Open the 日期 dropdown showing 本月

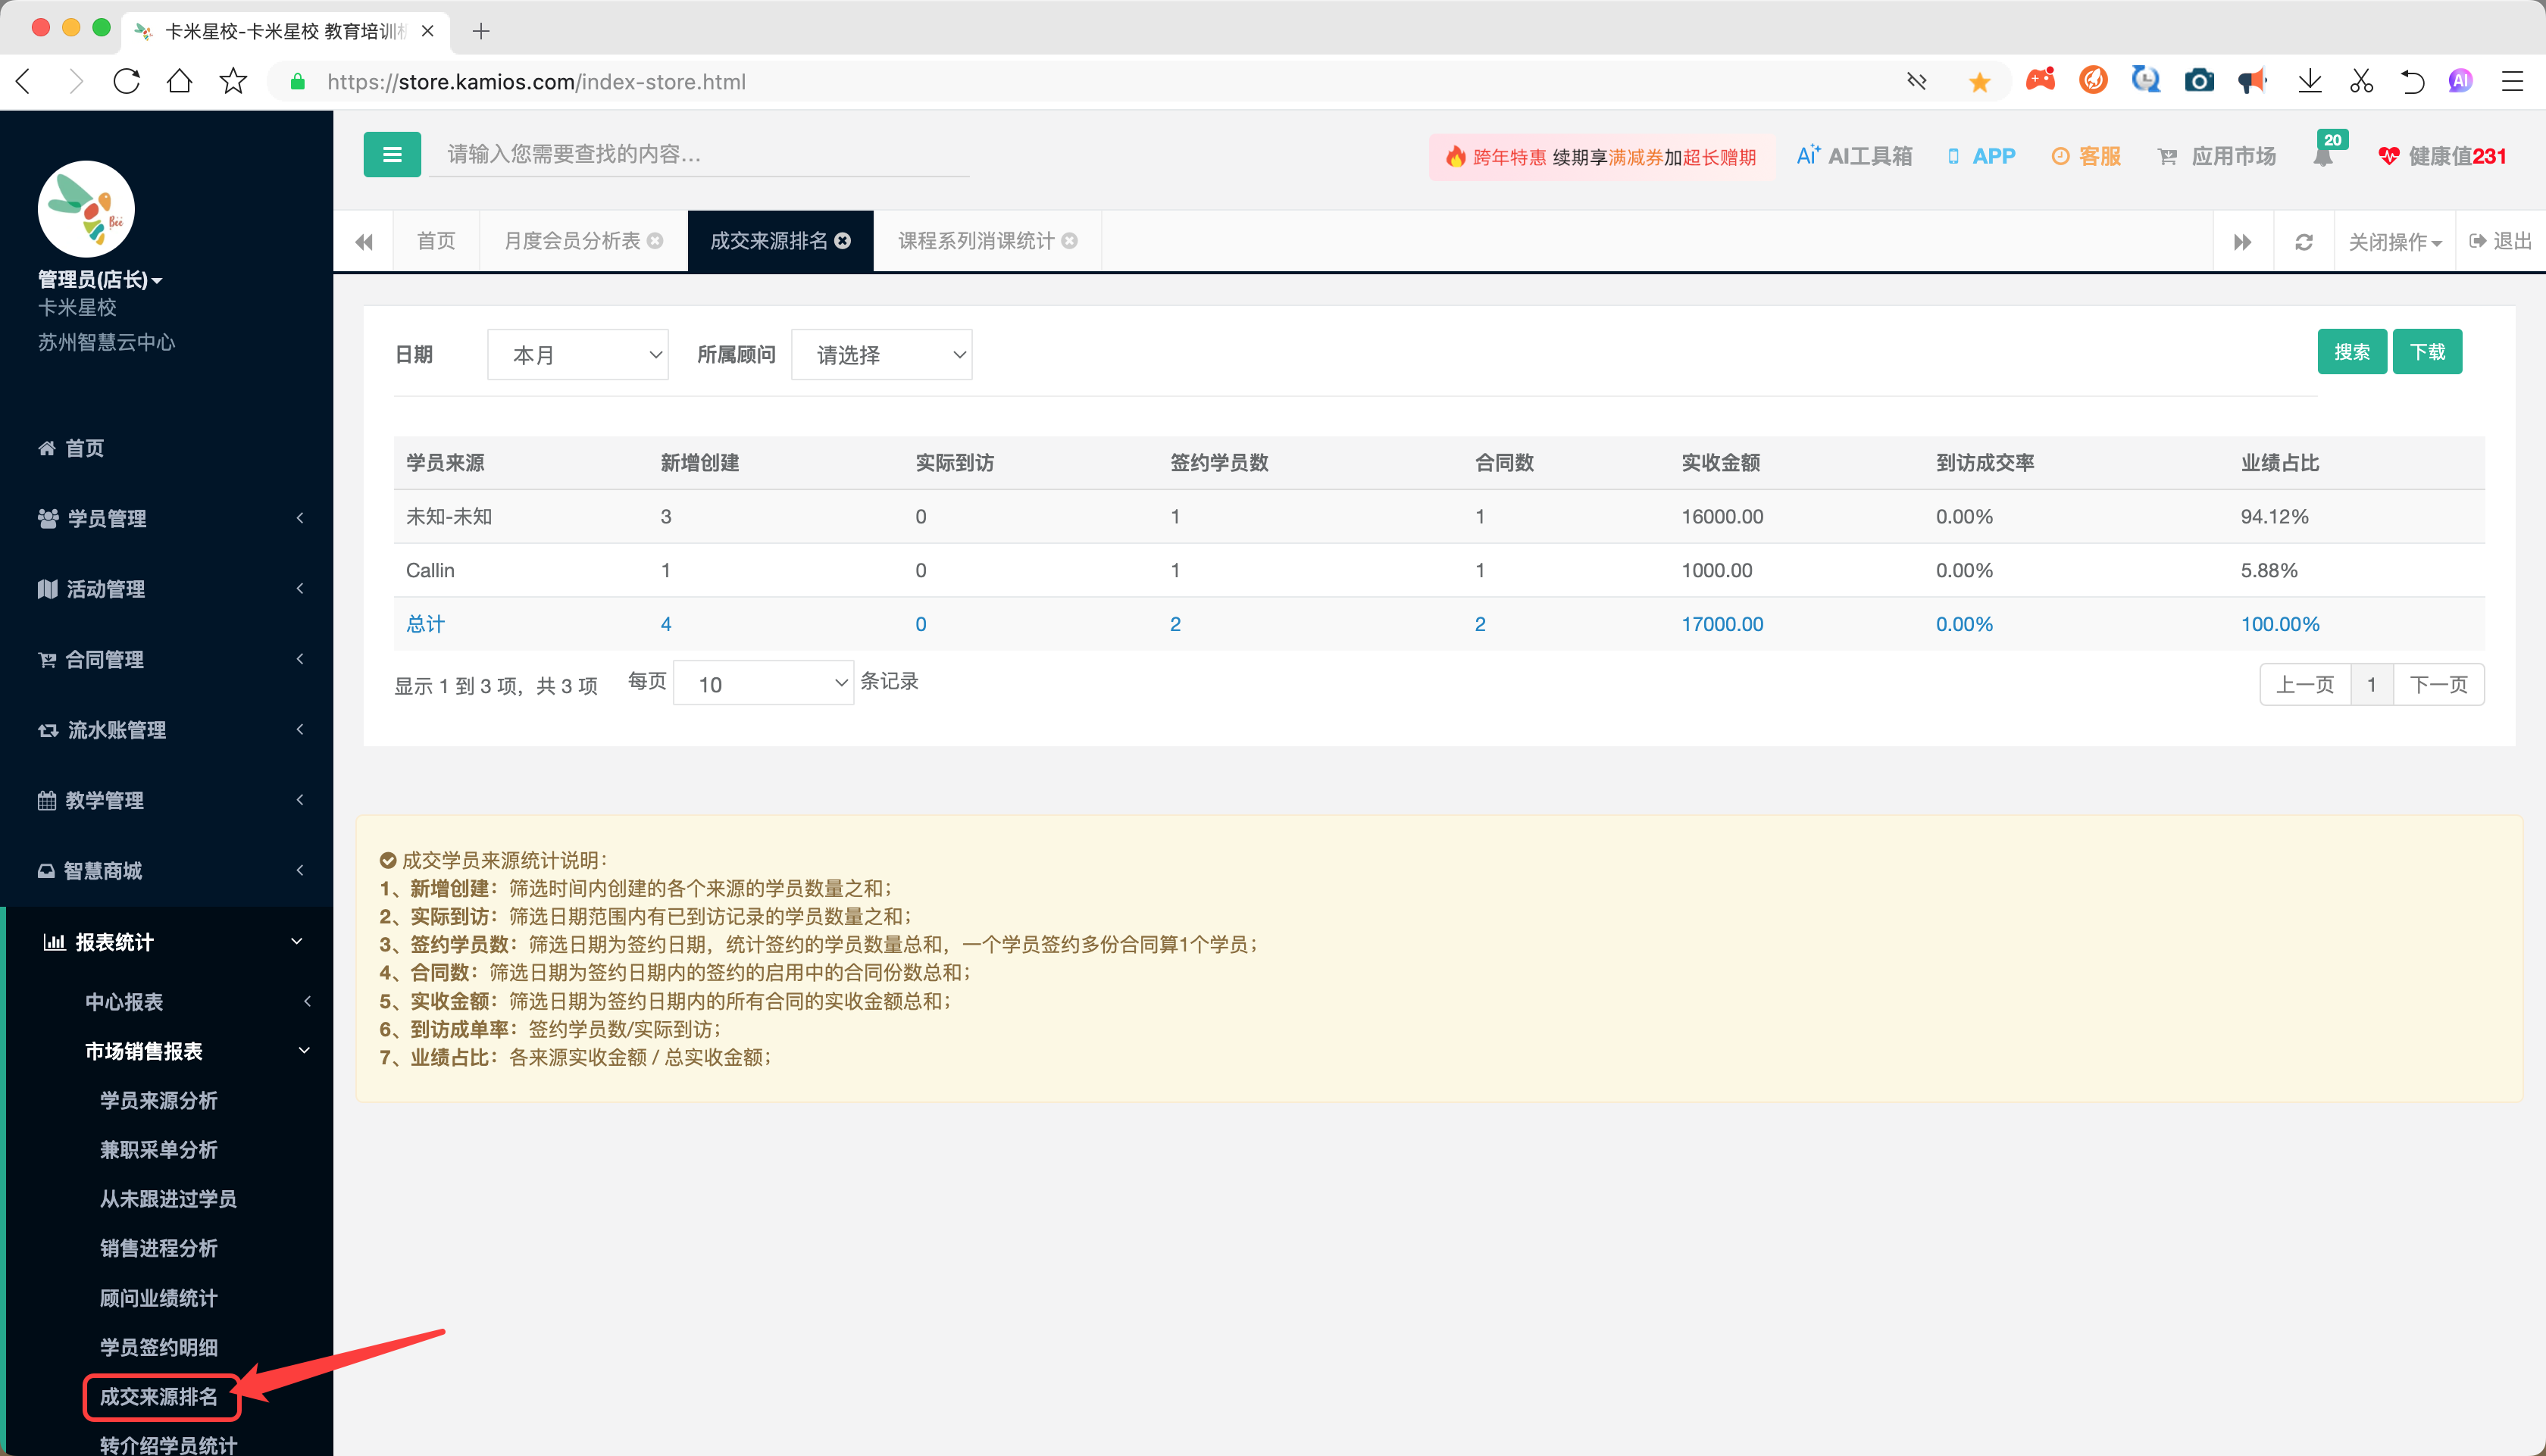578,354
